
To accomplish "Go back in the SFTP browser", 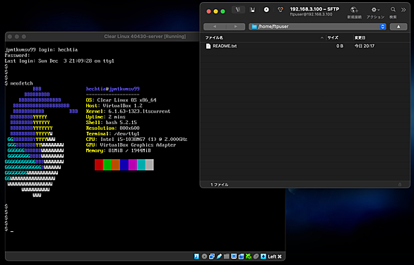I will point(215,27).
